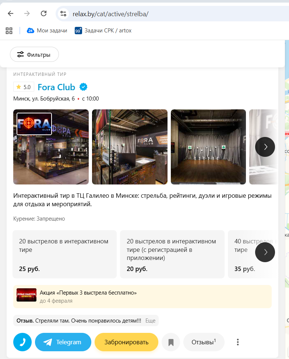
Task: Click the listing description about ТЦ Галилео
Action: (142, 200)
